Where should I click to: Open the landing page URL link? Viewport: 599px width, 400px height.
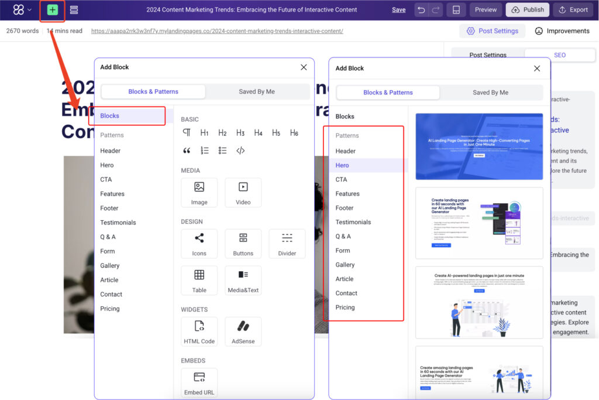[x=217, y=31]
